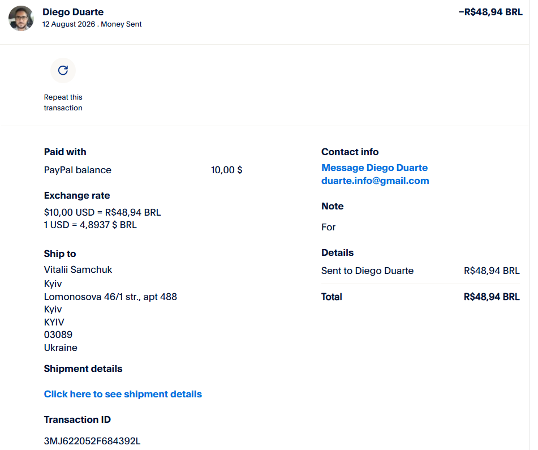Click the '$10,00 USD = R$48,94 BRL' line
Image resolution: width=538 pixels, height=450 pixels.
(x=102, y=212)
